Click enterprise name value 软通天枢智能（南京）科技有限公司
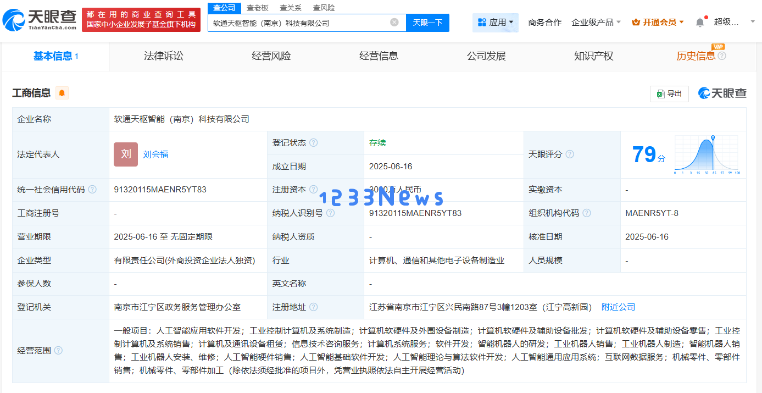This screenshot has width=762, height=393. [x=181, y=119]
